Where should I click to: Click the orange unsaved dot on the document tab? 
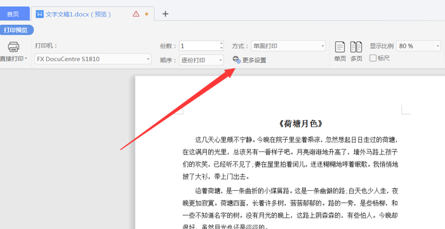coord(147,14)
